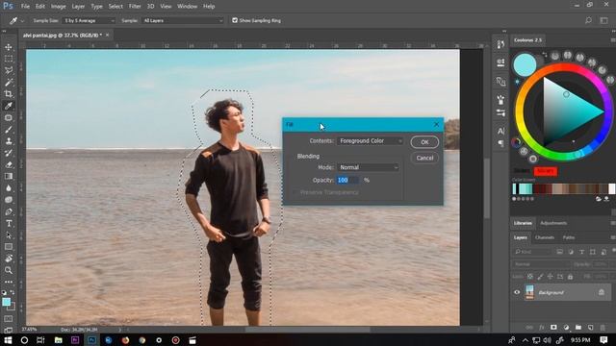Click the Opacity field in Fill dialog
This screenshot has width=616, height=346.
[347, 180]
